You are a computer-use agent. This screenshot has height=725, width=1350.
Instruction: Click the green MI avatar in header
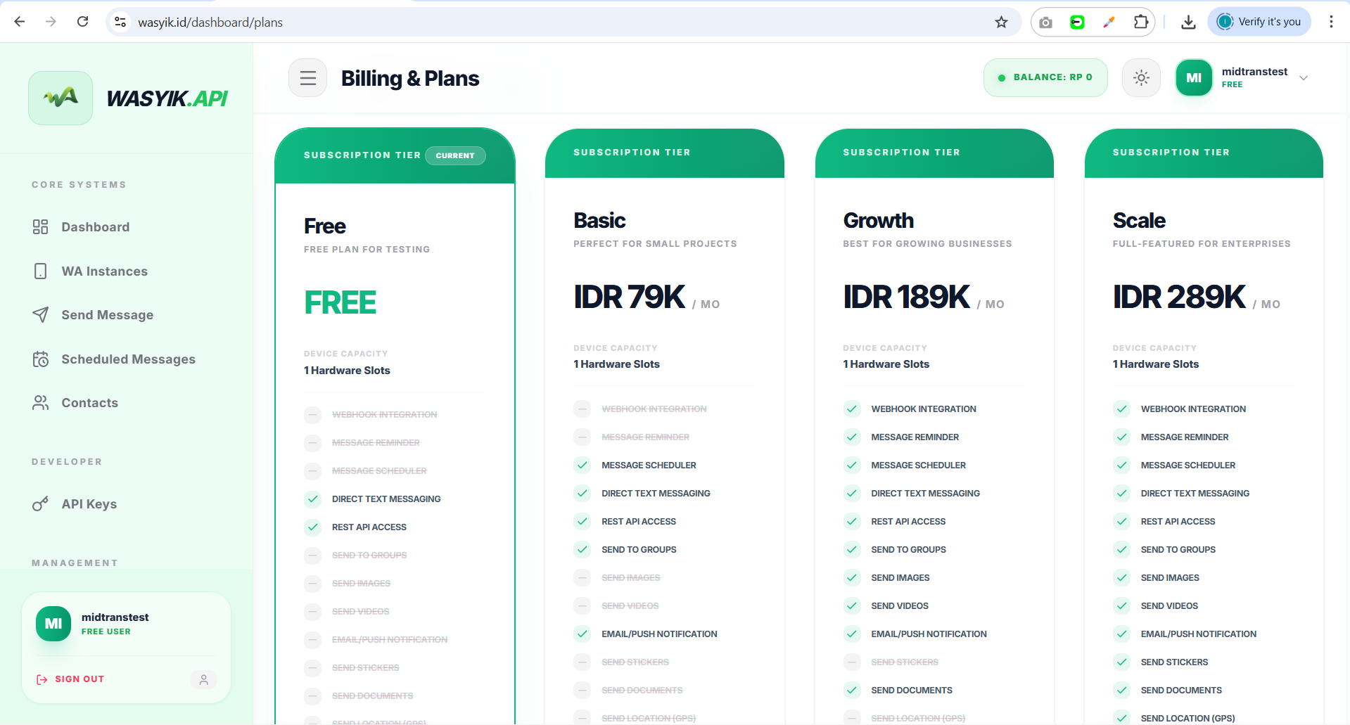[1194, 78]
